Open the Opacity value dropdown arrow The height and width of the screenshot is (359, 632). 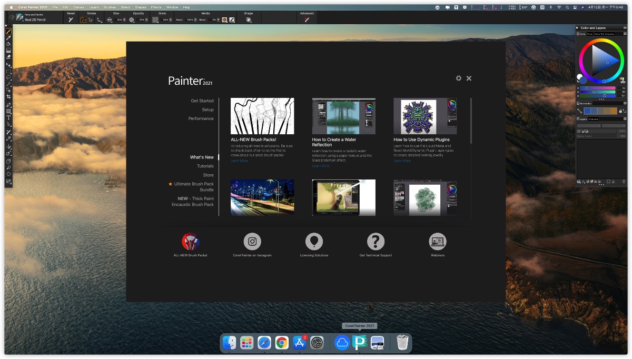(x=146, y=19)
